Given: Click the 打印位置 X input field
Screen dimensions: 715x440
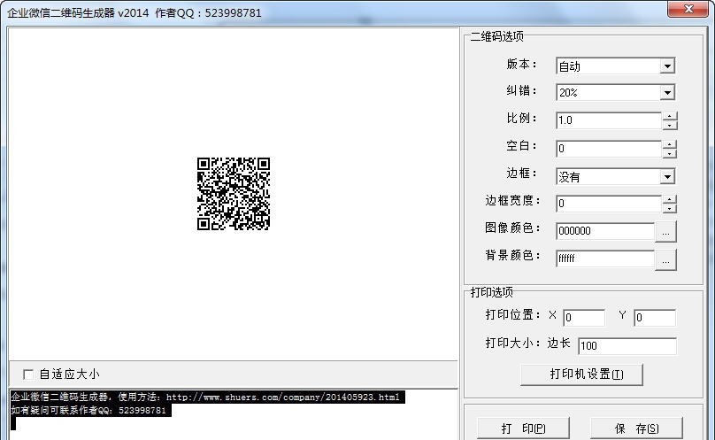Looking at the screenshot, I should tap(584, 318).
